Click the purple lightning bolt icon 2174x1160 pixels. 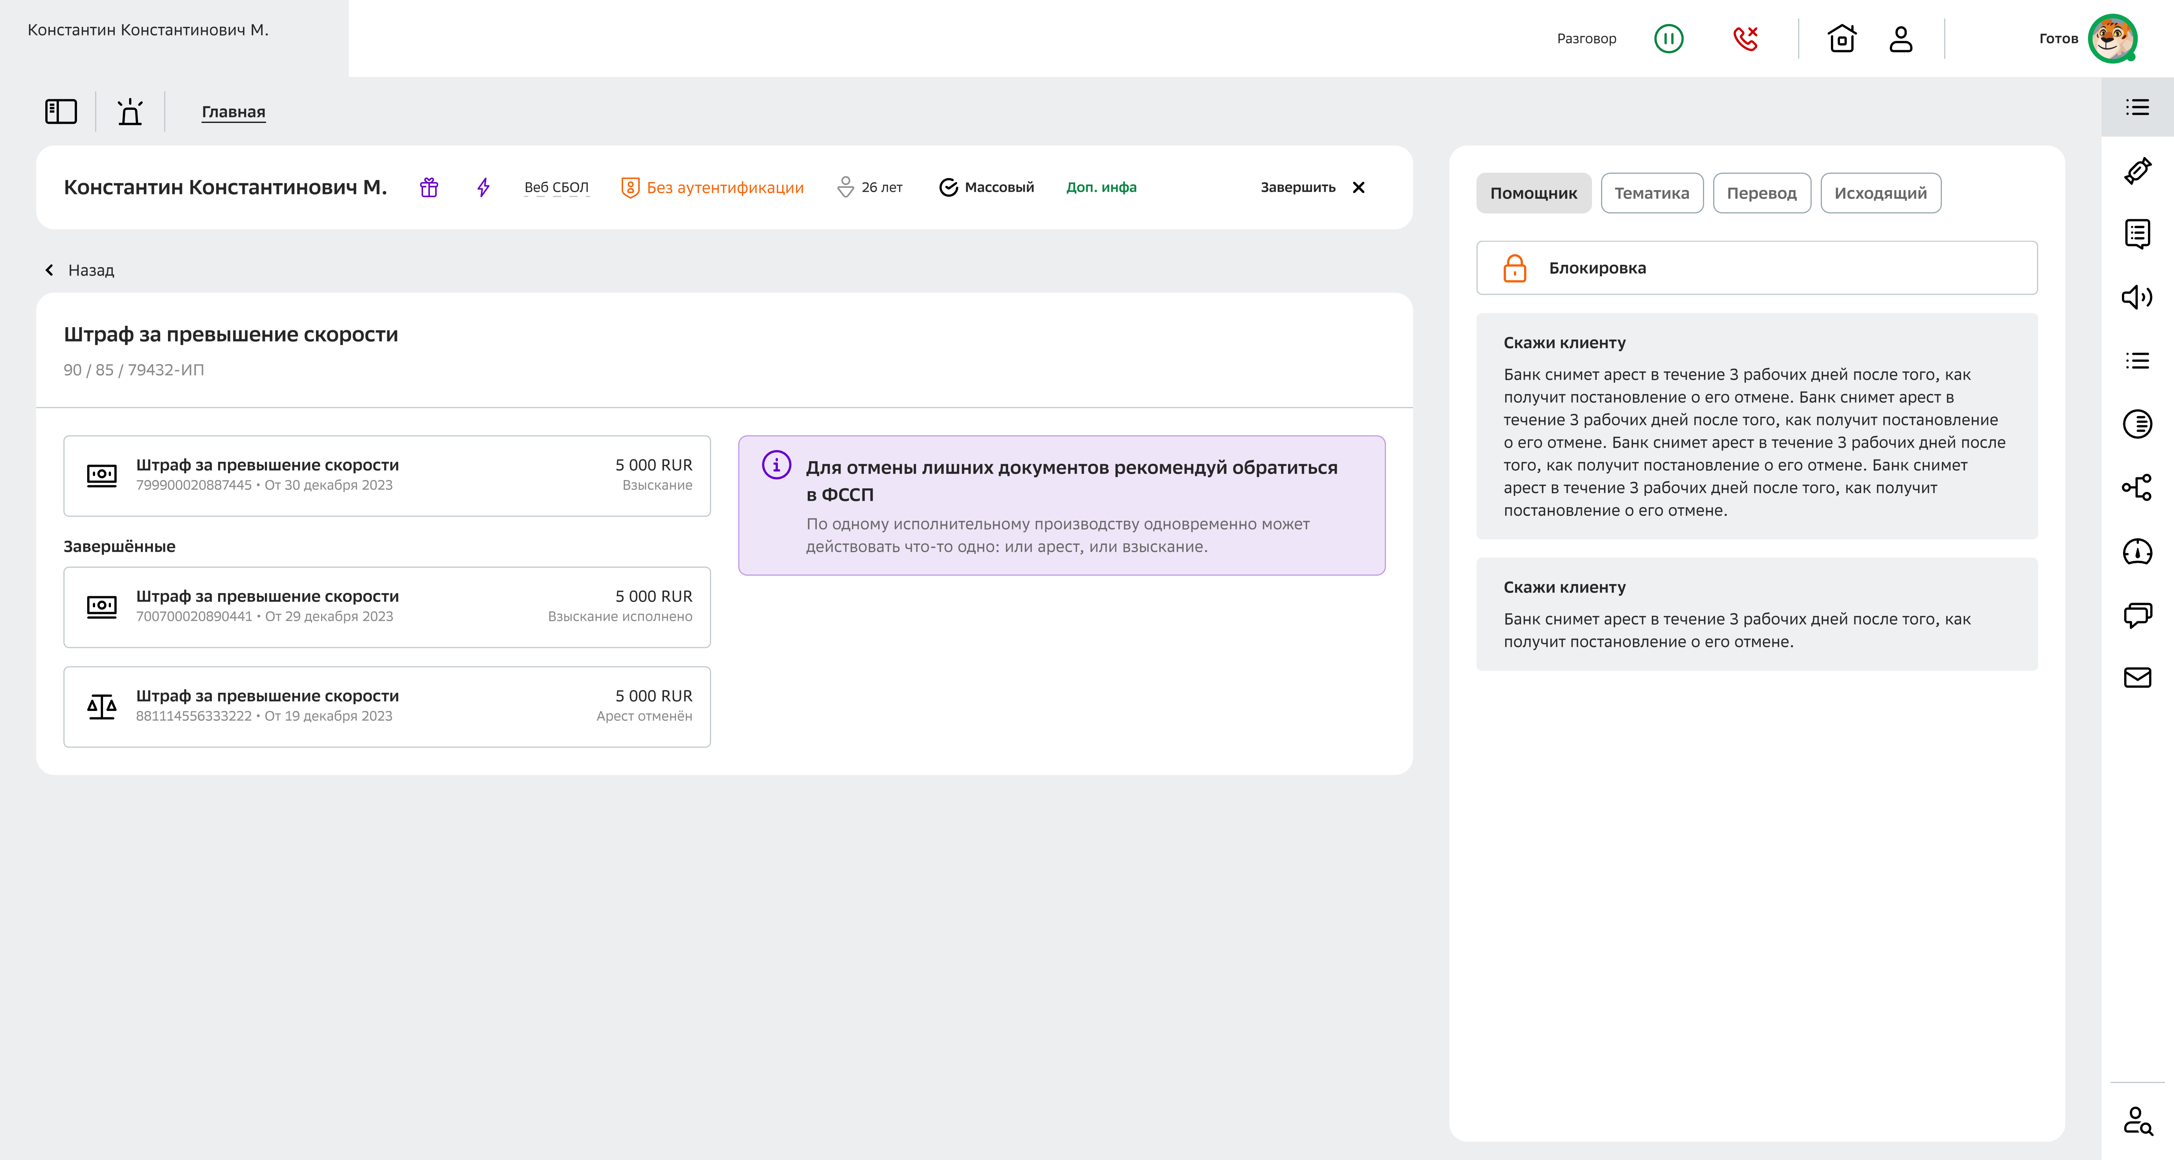[x=483, y=187]
